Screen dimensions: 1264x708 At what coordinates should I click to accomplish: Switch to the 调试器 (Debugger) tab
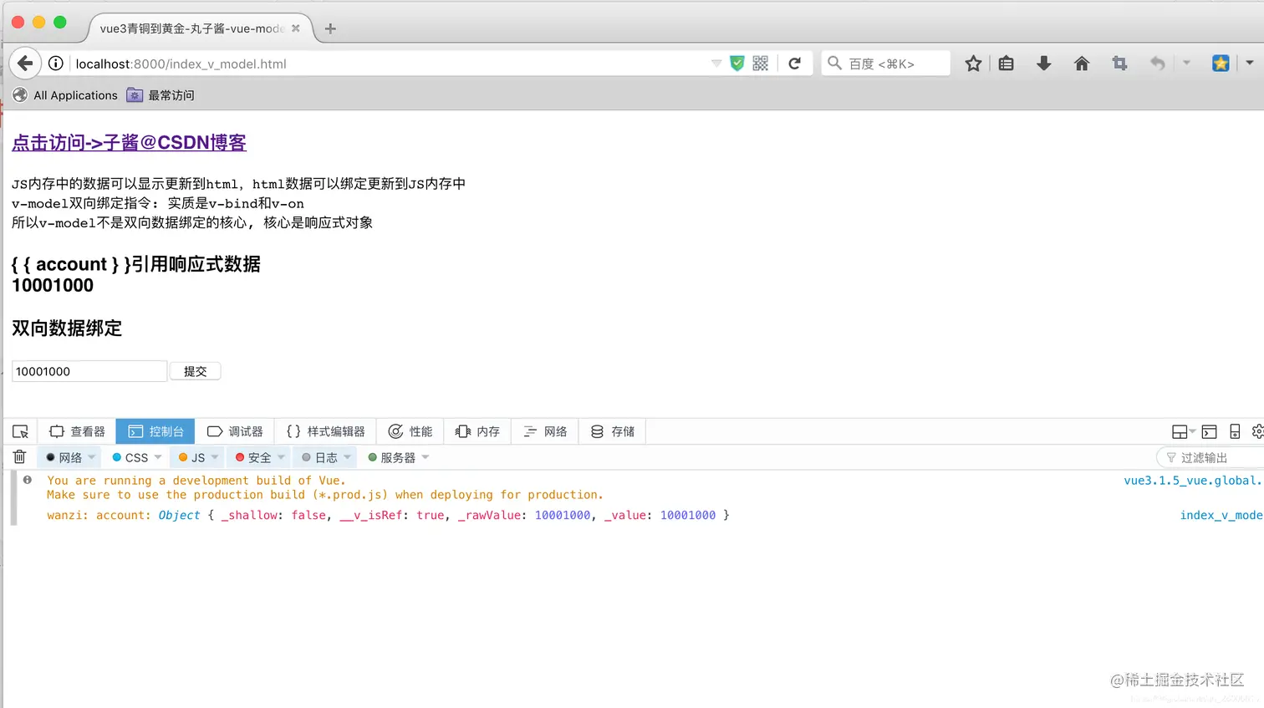236,431
